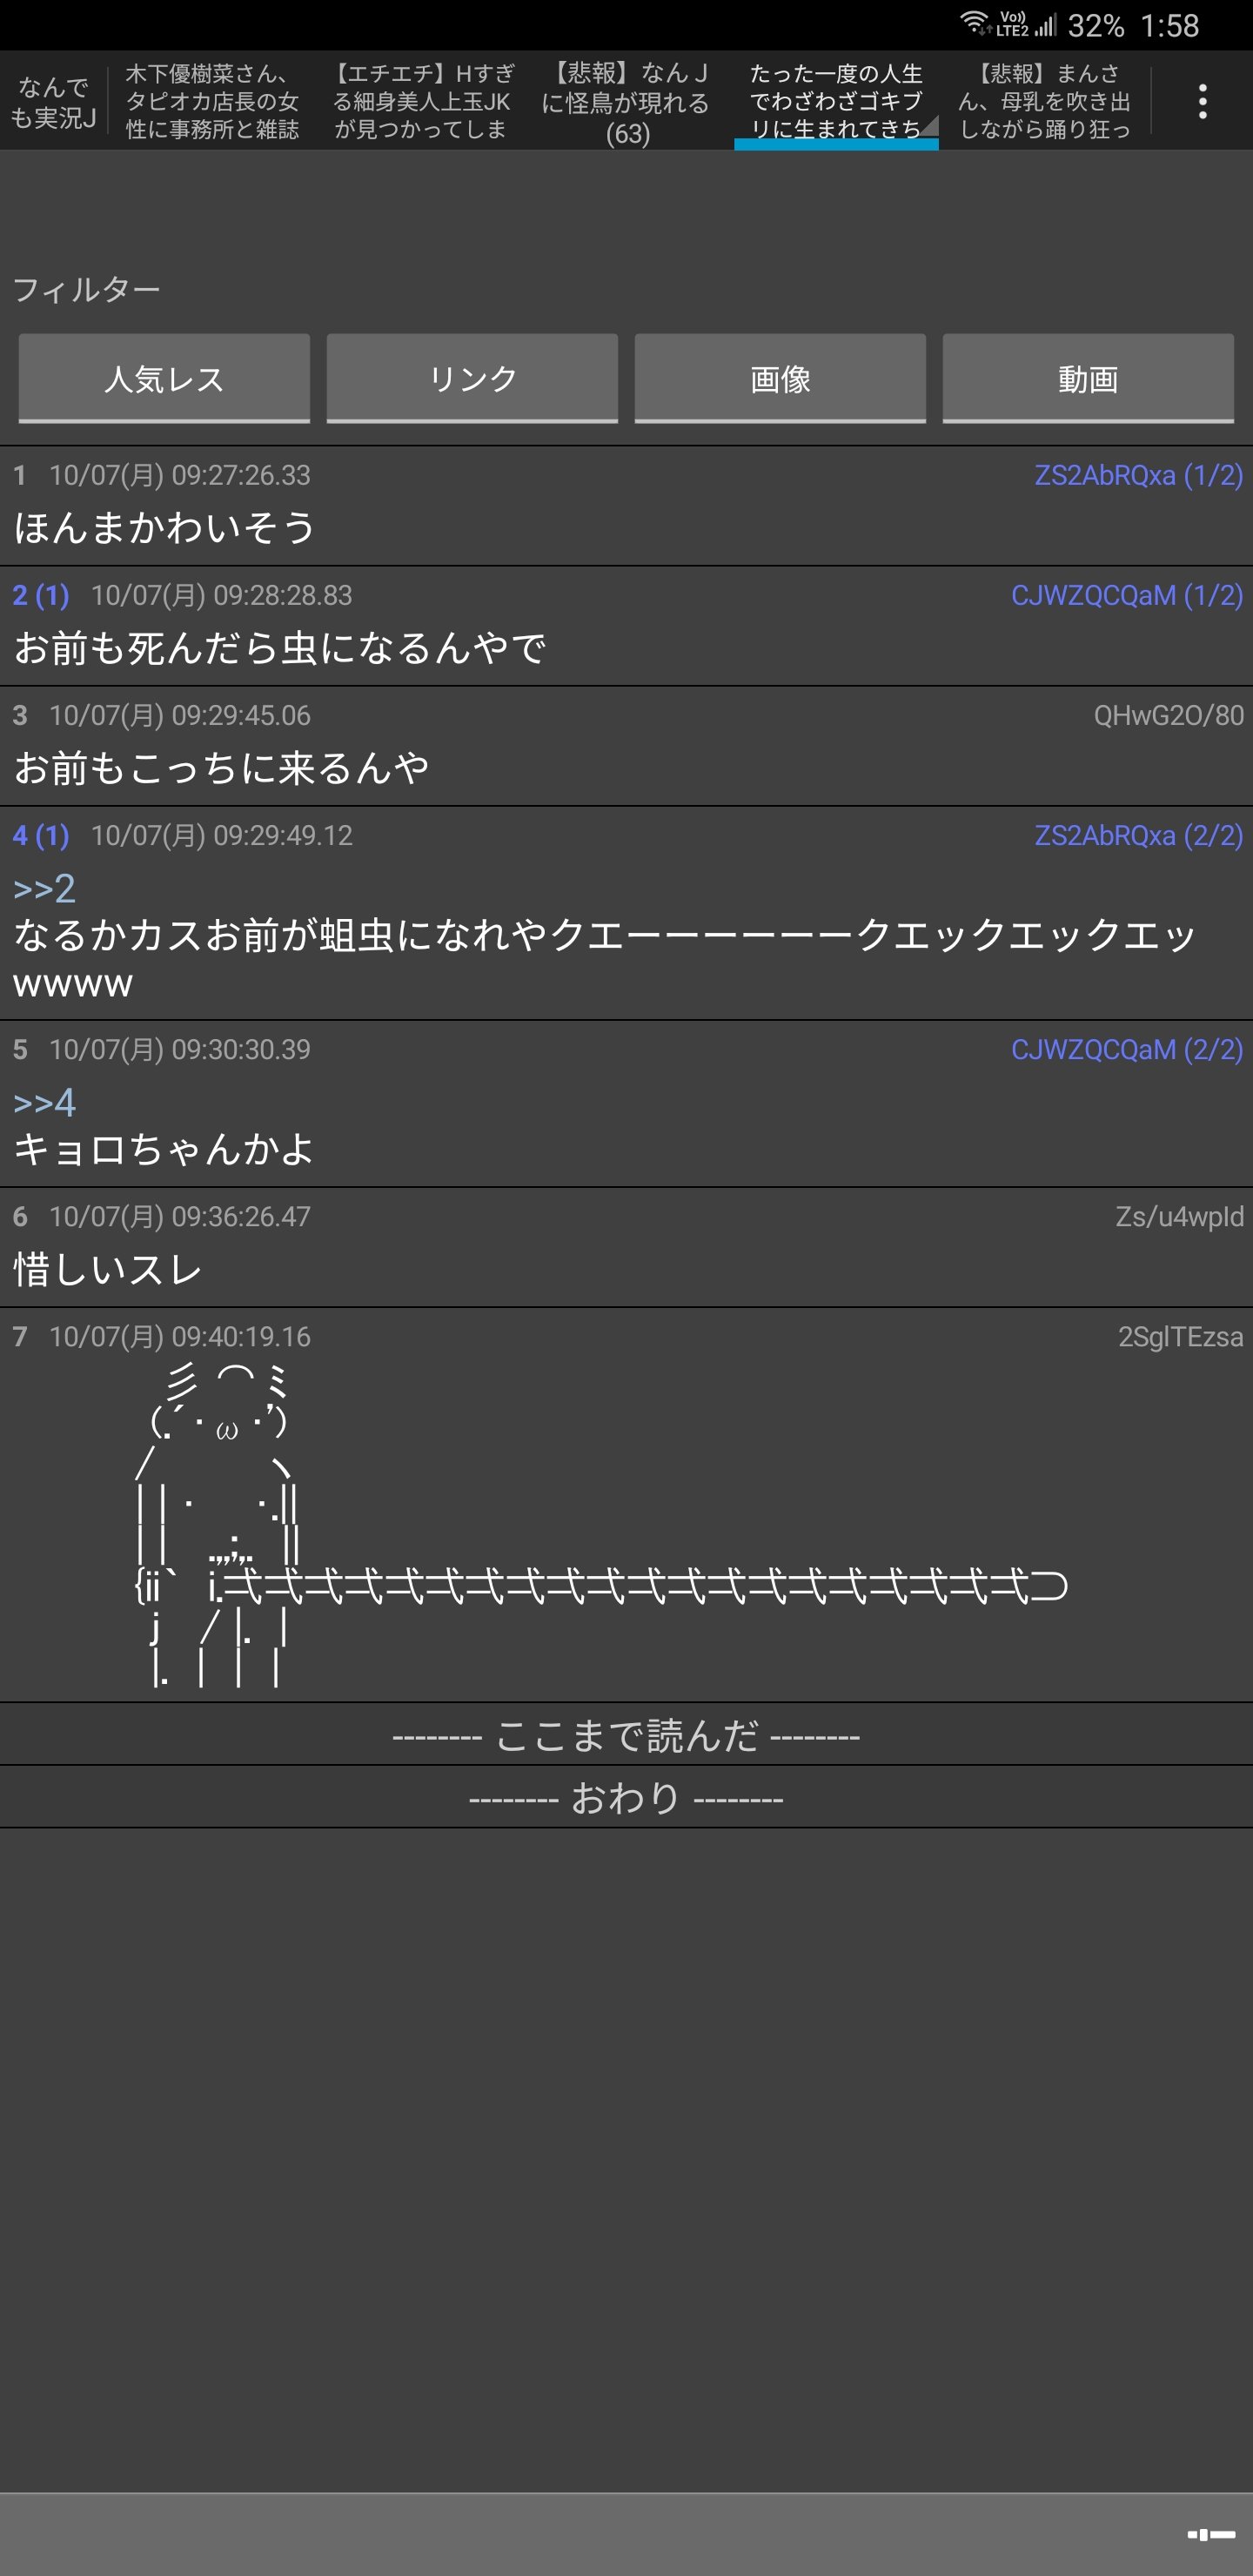The image size is (1253, 2576).
Task: Open the 木下優樹菜さん thread tab
Action: tap(212, 102)
